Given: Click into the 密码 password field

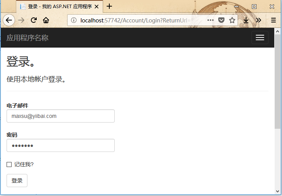Looking at the screenshot, I should tap(61, 145).
